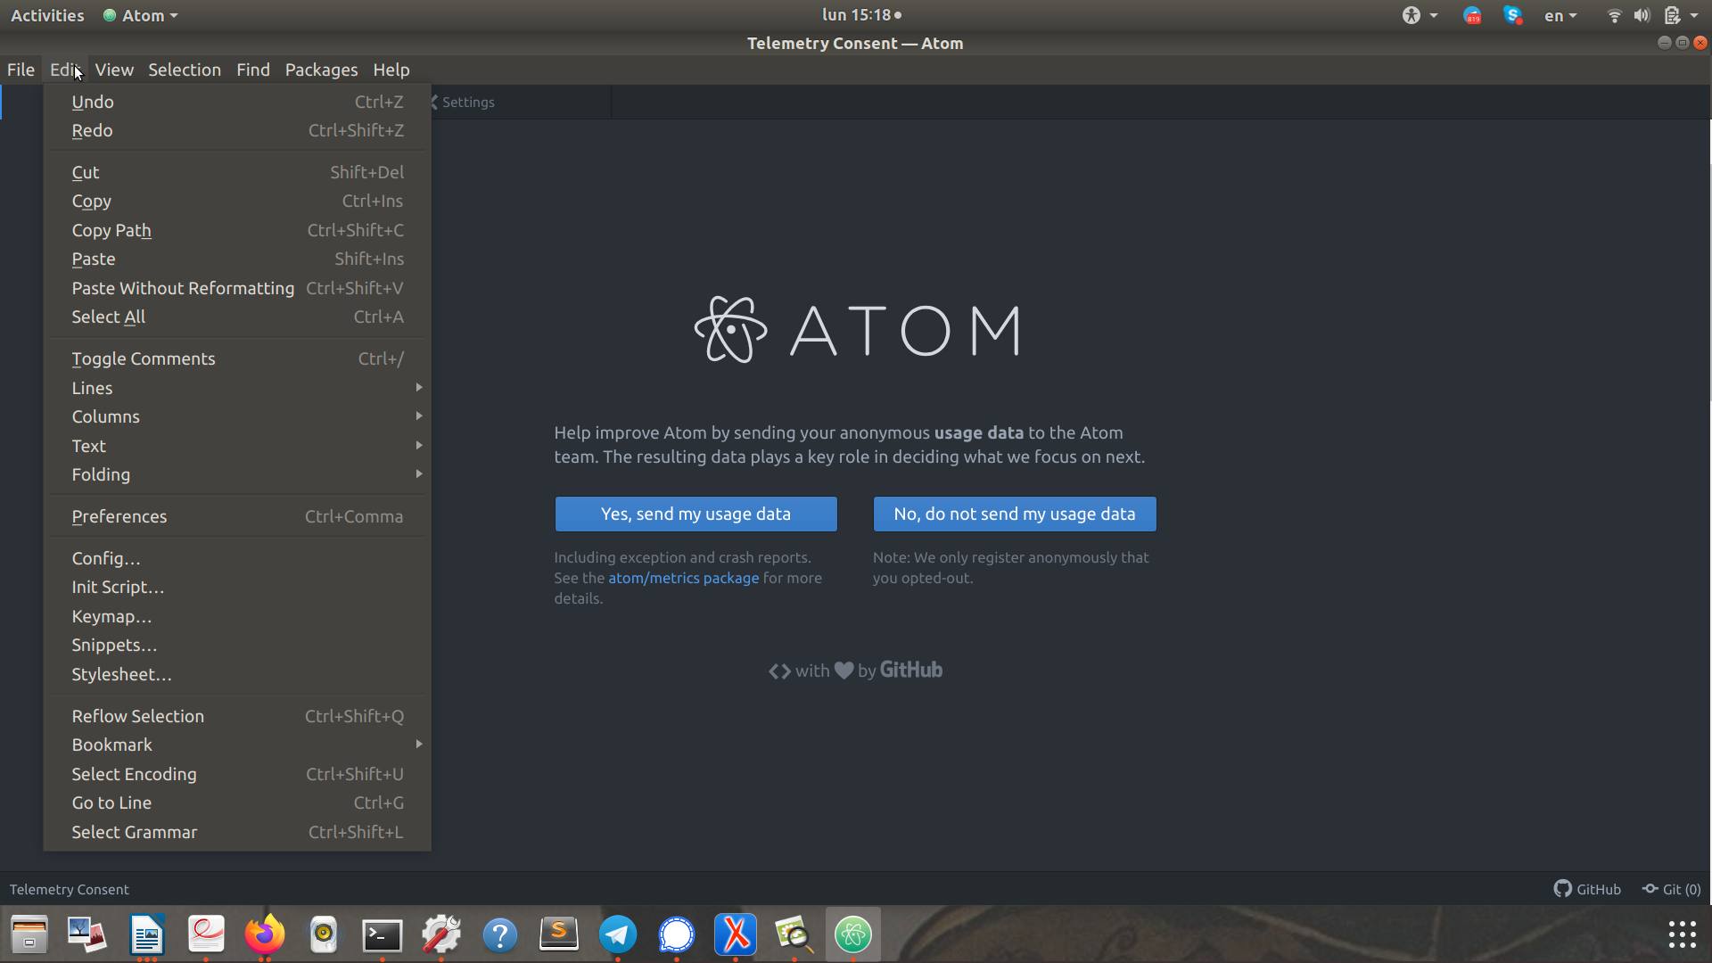Image resolution: width=1712 pixels, height=963 pixels.
Task: Open Firefox from the dock
Action: (x=265, y=934)
